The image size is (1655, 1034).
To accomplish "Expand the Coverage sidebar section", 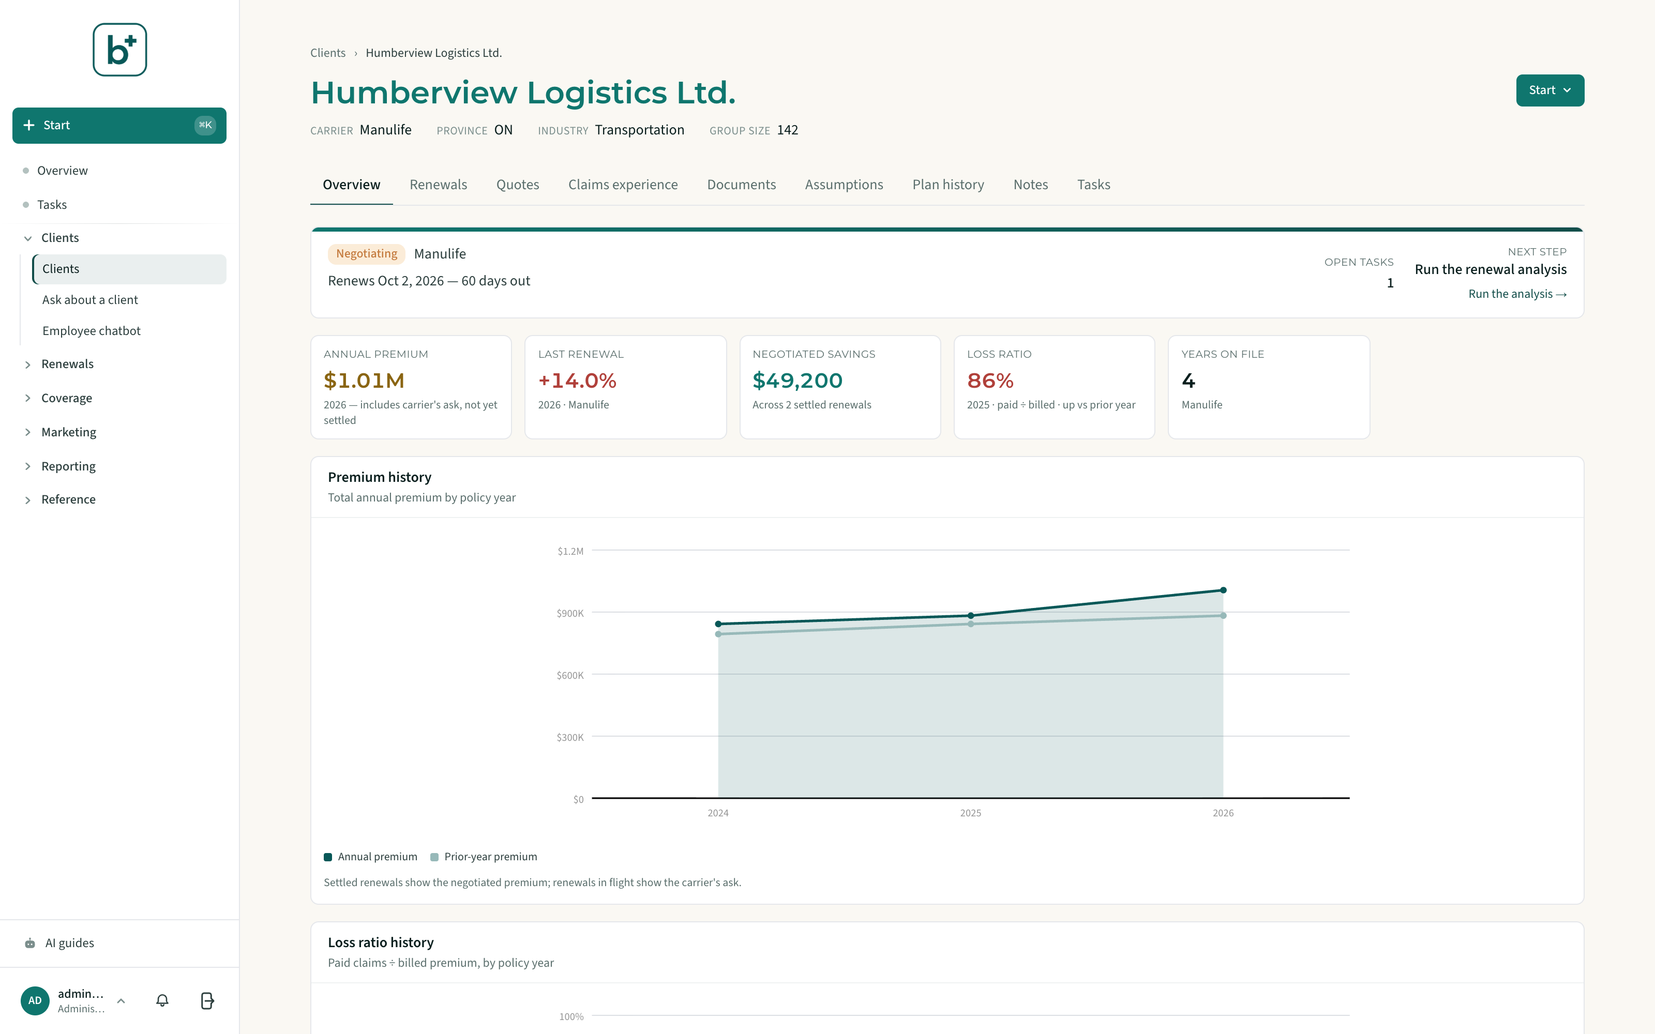I will pos(28,398).
